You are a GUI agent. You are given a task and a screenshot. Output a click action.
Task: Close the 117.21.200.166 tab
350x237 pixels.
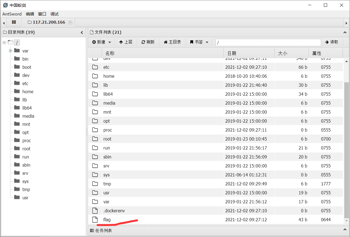(70, 22)
